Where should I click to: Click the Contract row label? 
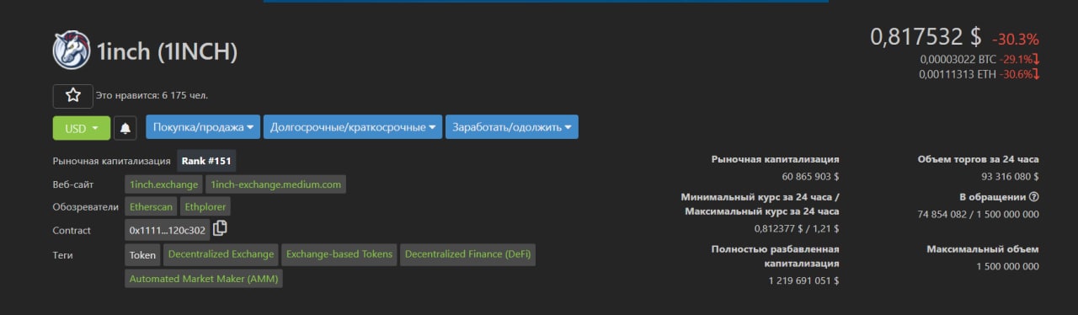(x=72, y=230)
